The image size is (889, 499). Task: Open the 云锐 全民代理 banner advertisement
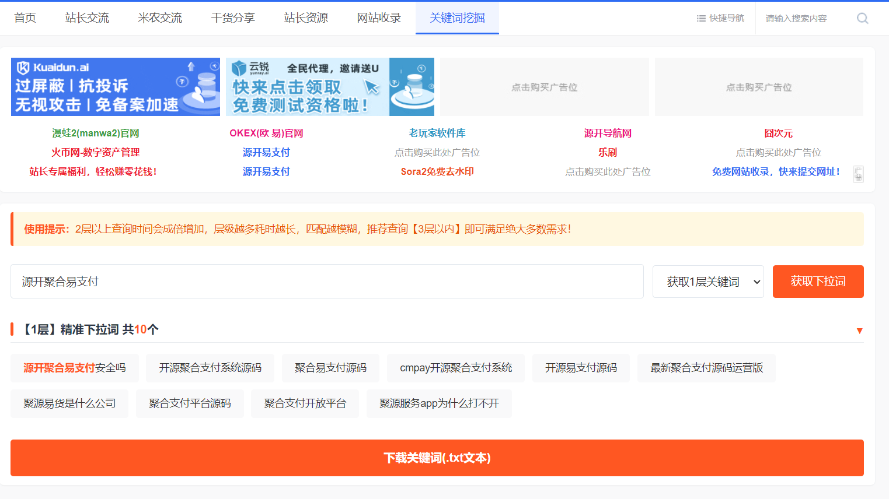330,87
